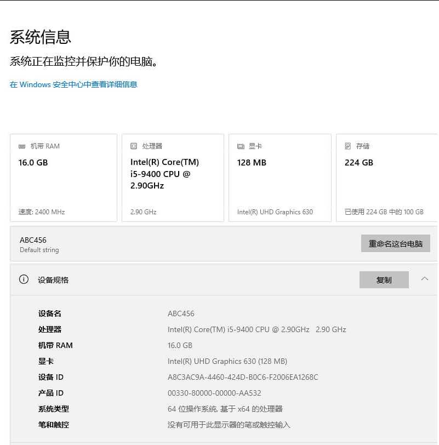Click the 设备名 label
This screenshot has height=445, width=439.
(x=50, y=313)
